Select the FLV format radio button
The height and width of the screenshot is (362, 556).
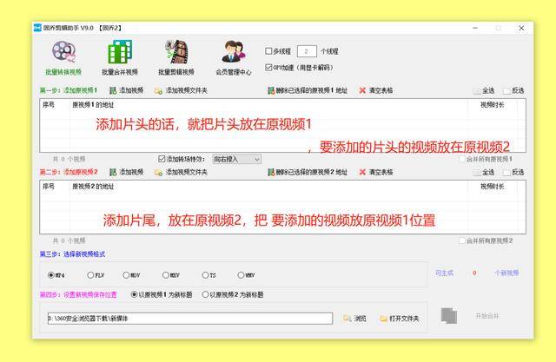[90, 275]
